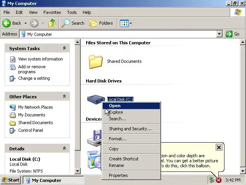Close the notification balloon
This screenshot has height=185, width=246.
tap(219, 147)
